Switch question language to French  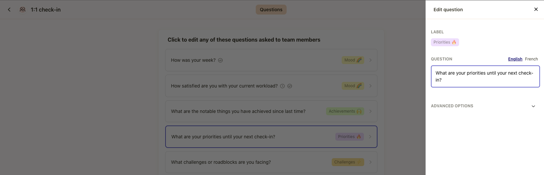coord(531,59)
